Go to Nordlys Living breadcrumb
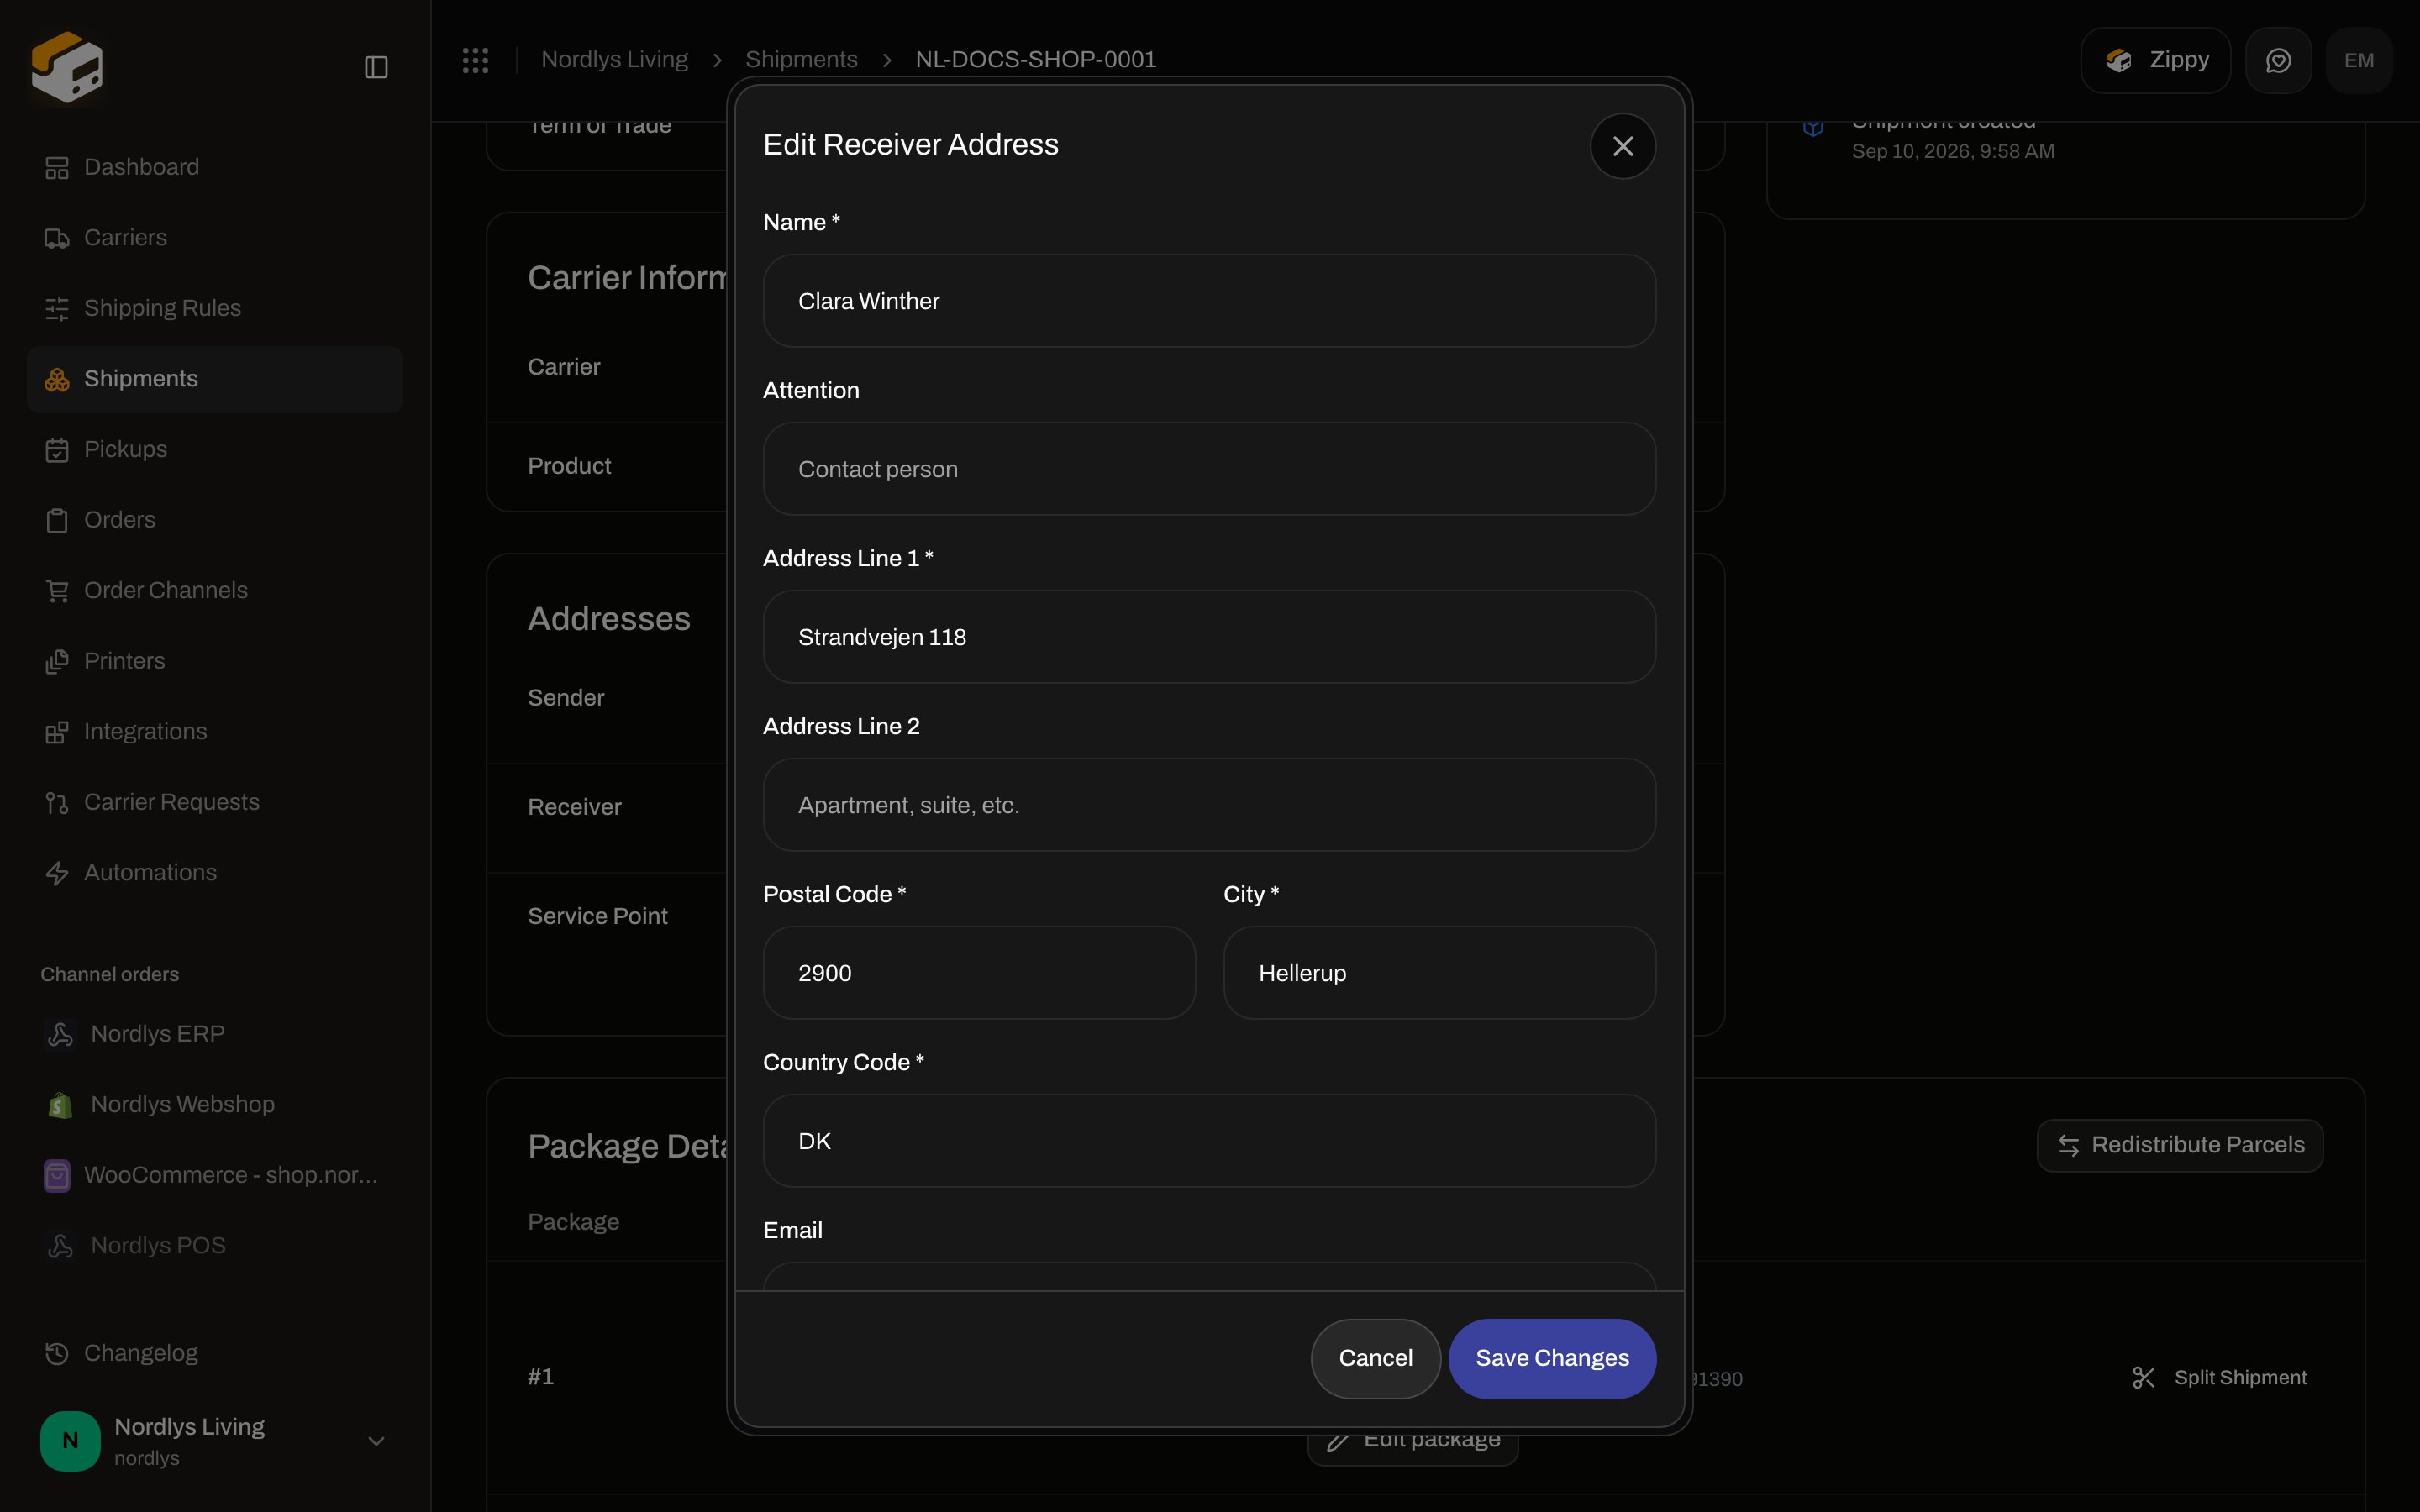The image size is (2420, 1512). tap(614, 60)
